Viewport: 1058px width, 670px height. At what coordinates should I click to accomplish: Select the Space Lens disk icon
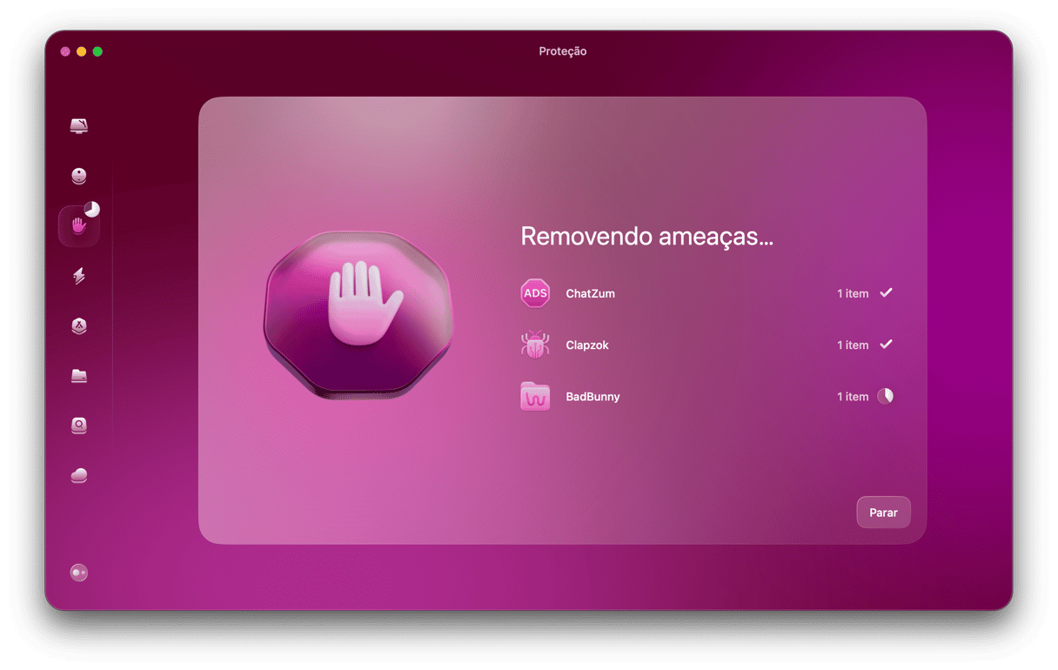[79, 425]
